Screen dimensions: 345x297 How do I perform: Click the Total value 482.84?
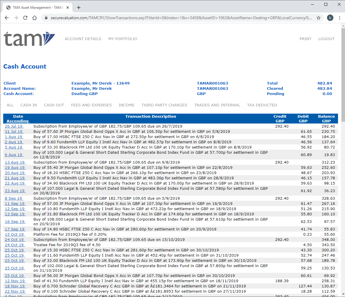click(x=325, y=83)
